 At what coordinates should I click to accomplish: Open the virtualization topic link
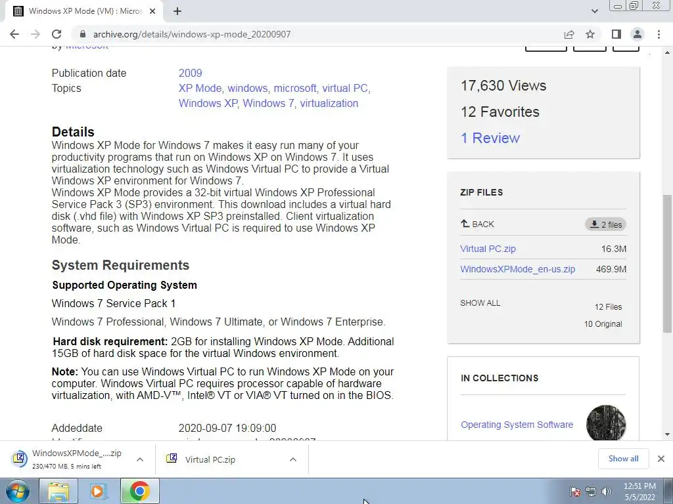pyautogui.click(x=329, y=103)
